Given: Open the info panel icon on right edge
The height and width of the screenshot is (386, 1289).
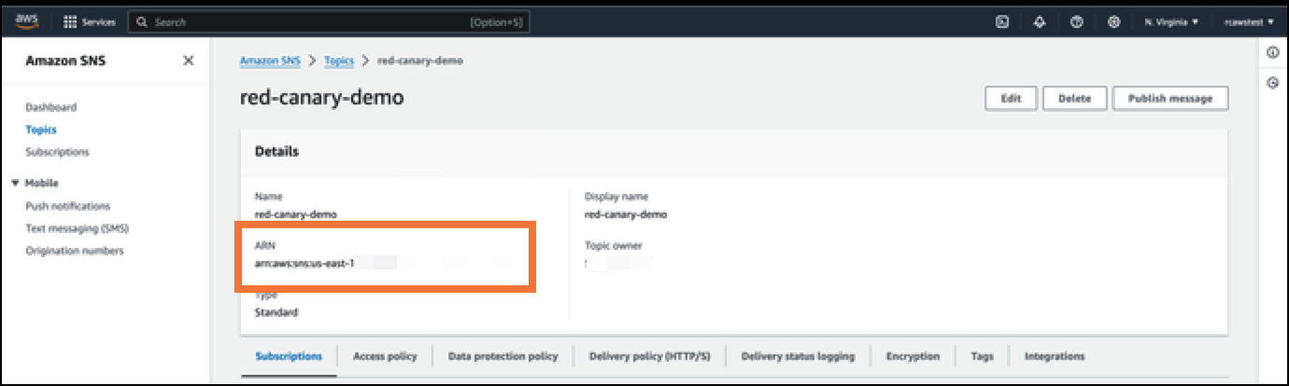Looking at the screenshot, I should (x=1272, y=53).
